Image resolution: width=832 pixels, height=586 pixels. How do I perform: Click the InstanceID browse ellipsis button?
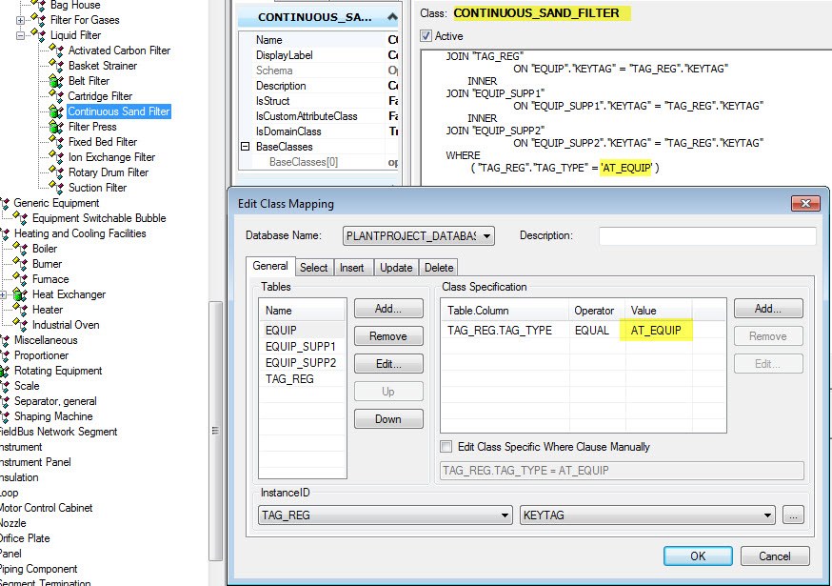pos(793,515)
